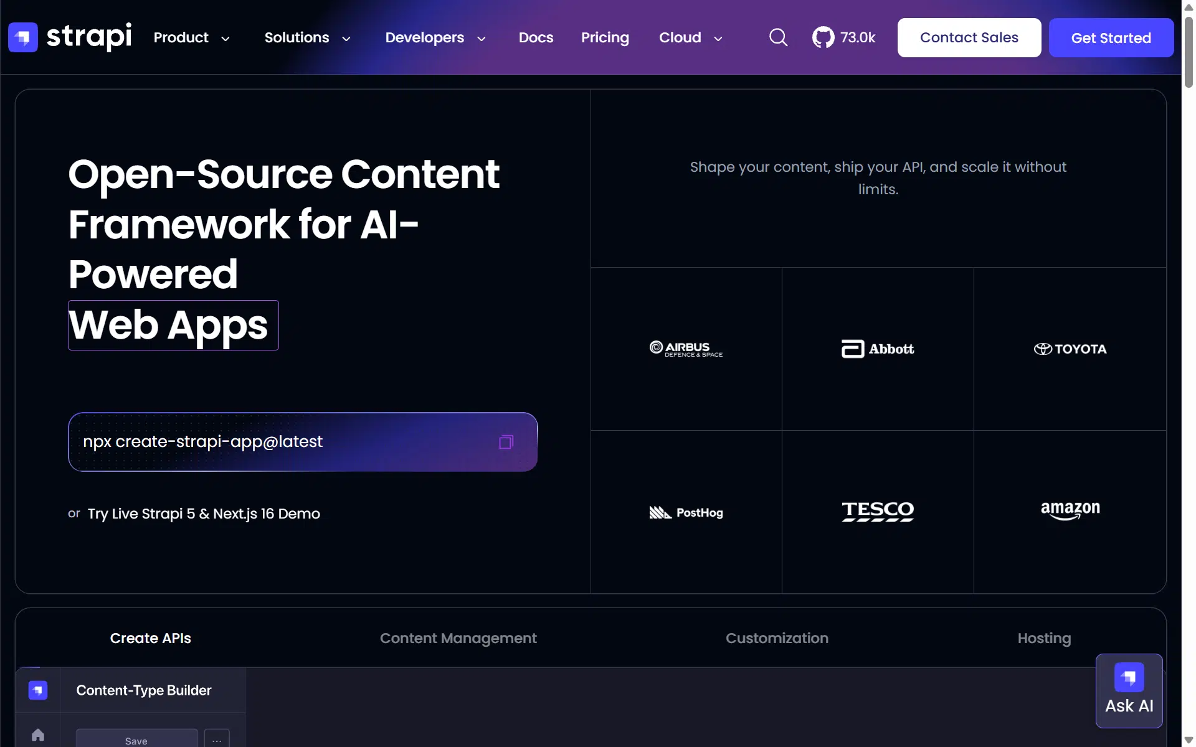Click the home icon in sidebar preview

pos(38,735)
